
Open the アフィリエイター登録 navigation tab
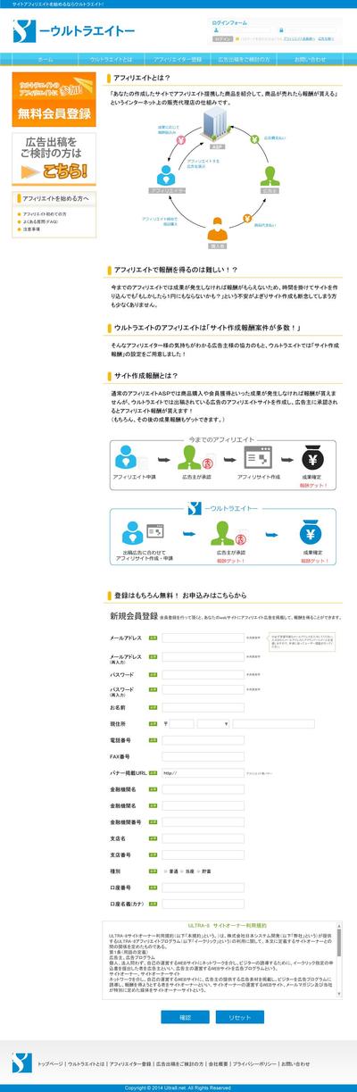point(178,58)
